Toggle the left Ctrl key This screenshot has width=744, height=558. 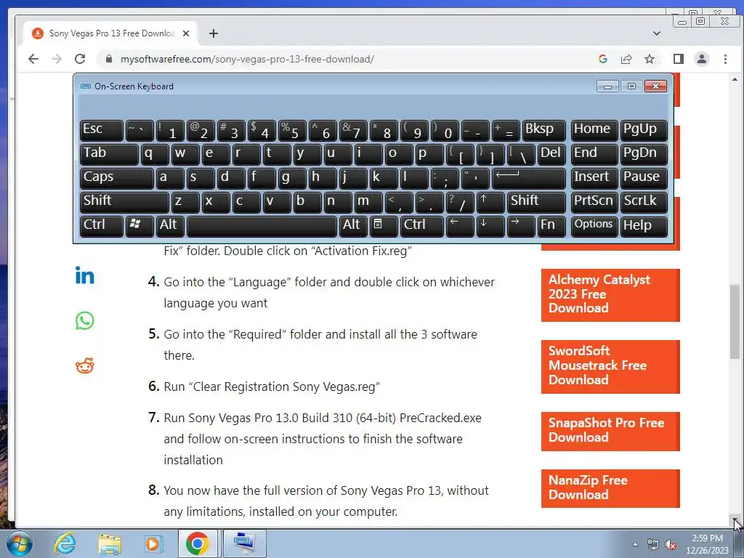pyautogui.click(x=102, y=225)
